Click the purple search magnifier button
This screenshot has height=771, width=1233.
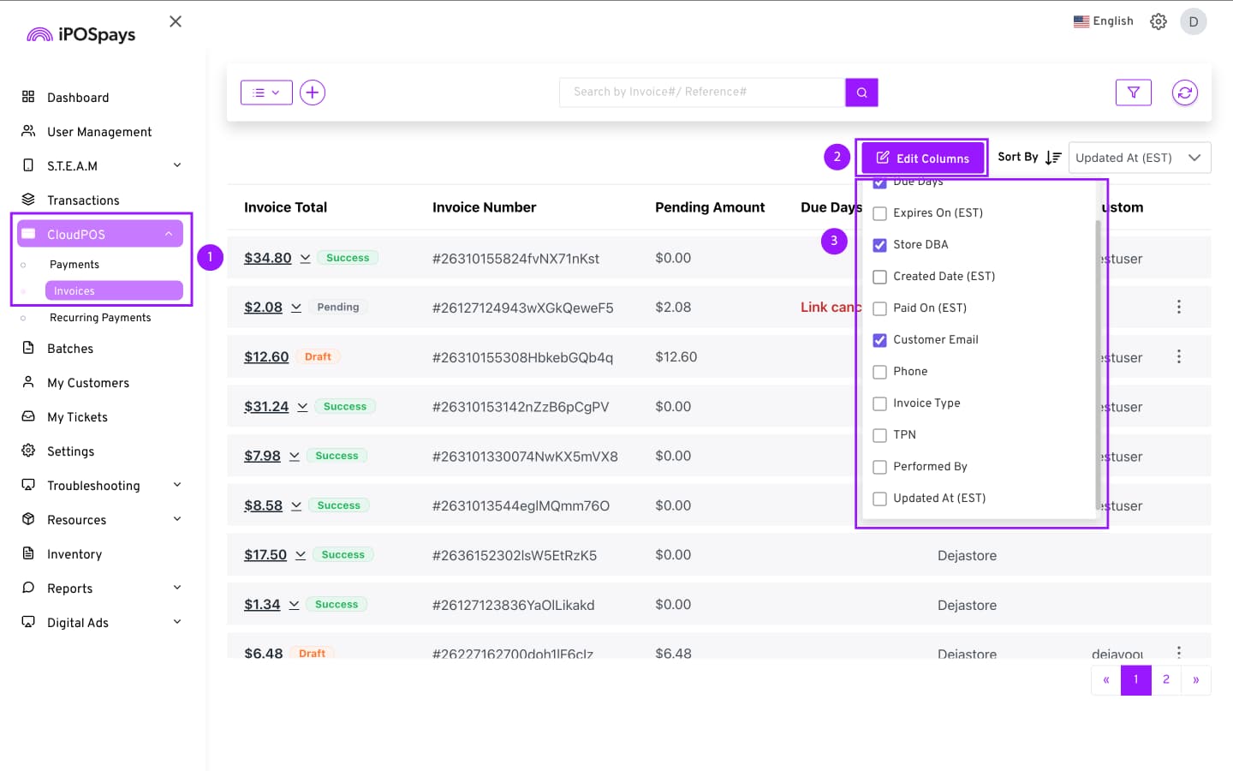click(x=861, y=93)
